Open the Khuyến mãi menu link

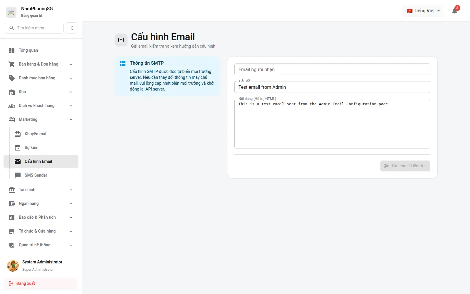[x=41, y=134]
